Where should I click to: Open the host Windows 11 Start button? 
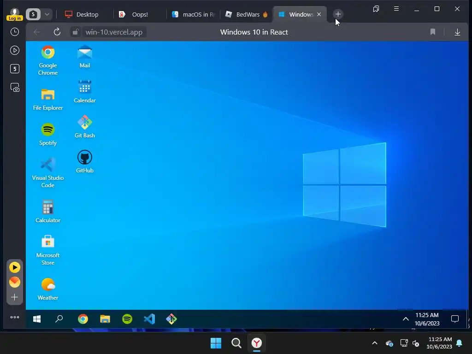[216, 343]
